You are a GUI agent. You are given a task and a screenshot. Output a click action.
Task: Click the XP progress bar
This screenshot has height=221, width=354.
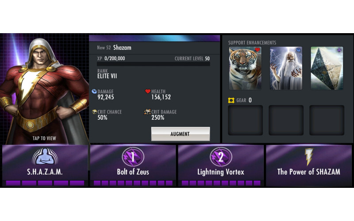pos(154,64)
